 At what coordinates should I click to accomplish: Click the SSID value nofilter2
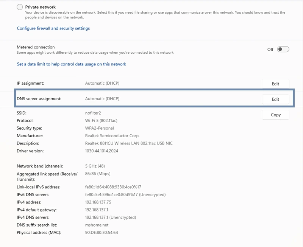click(x=93, y=113)
